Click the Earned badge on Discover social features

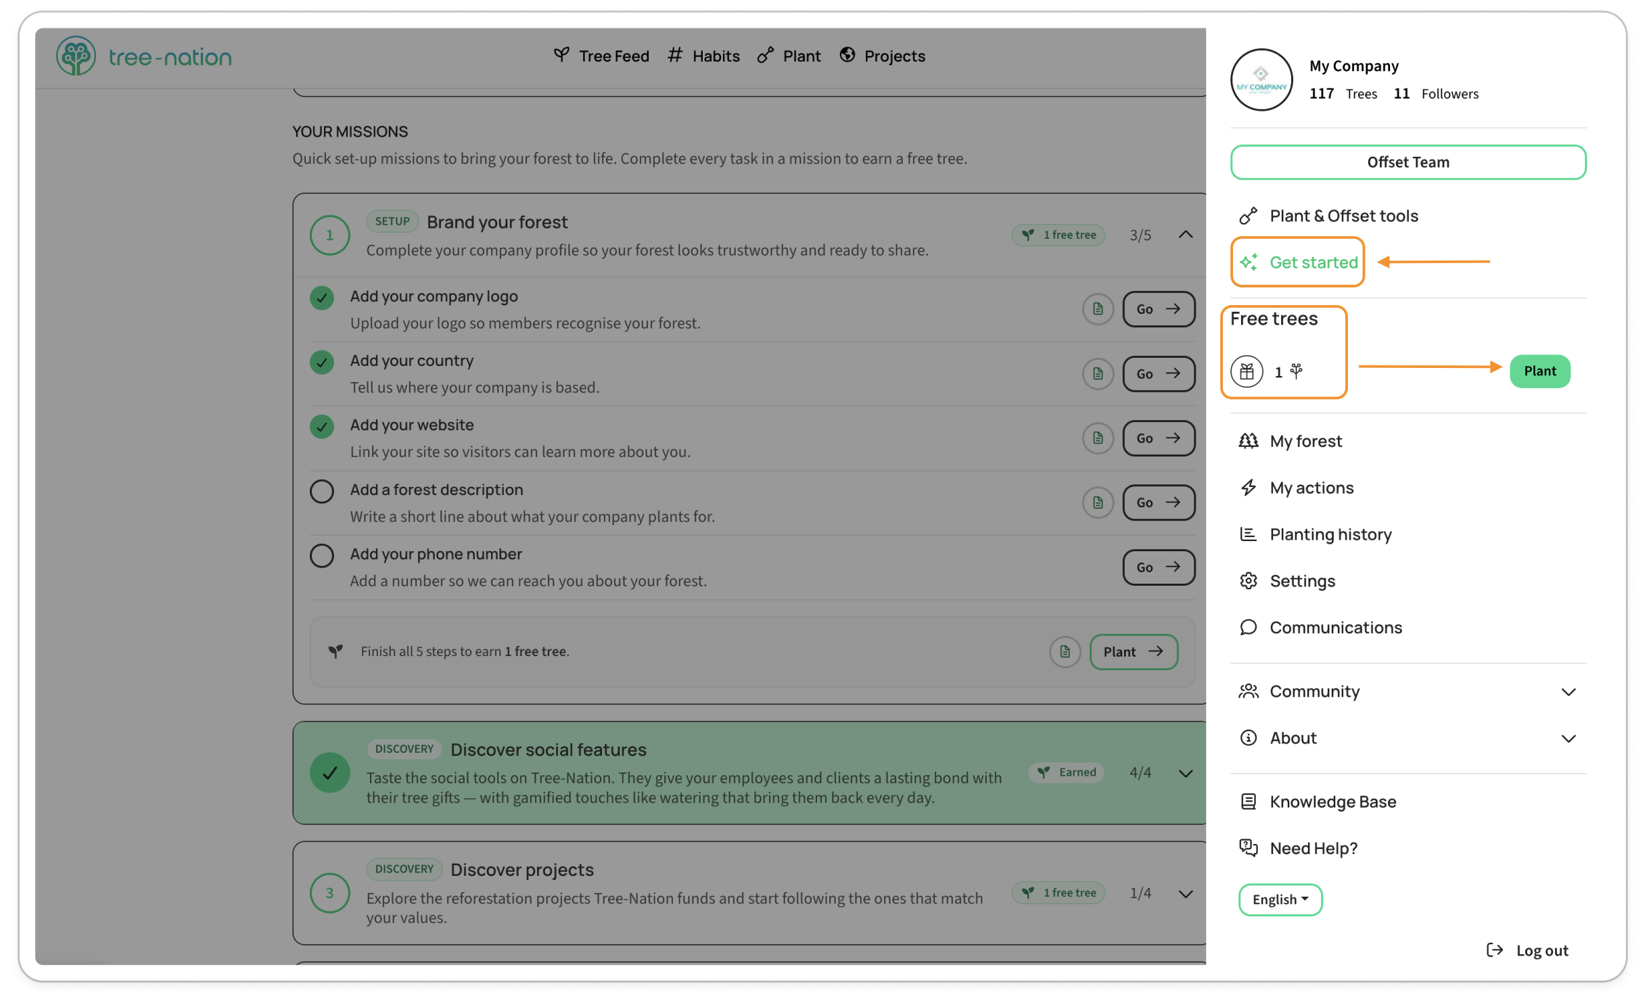1066,772
